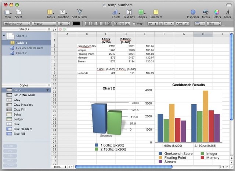Viewport: 235px width, 171px height.
Task: Open the zoom 100% dropdown
Action: coord(59,167)
